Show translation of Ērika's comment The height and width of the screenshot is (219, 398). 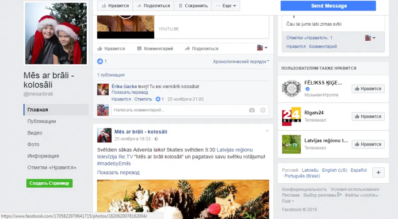pos(130,92)
